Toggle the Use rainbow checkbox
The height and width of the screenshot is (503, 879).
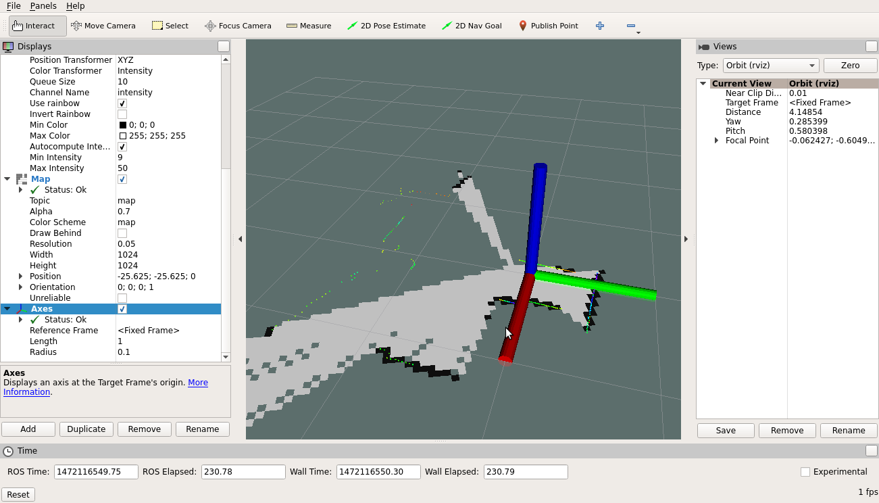tap(122, 103)
